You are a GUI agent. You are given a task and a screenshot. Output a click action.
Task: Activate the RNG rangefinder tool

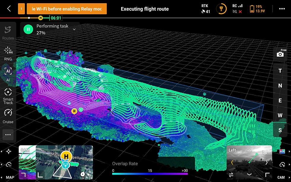coord(8,54)
